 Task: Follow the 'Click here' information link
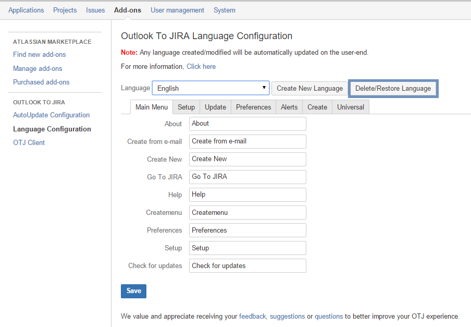201,66
